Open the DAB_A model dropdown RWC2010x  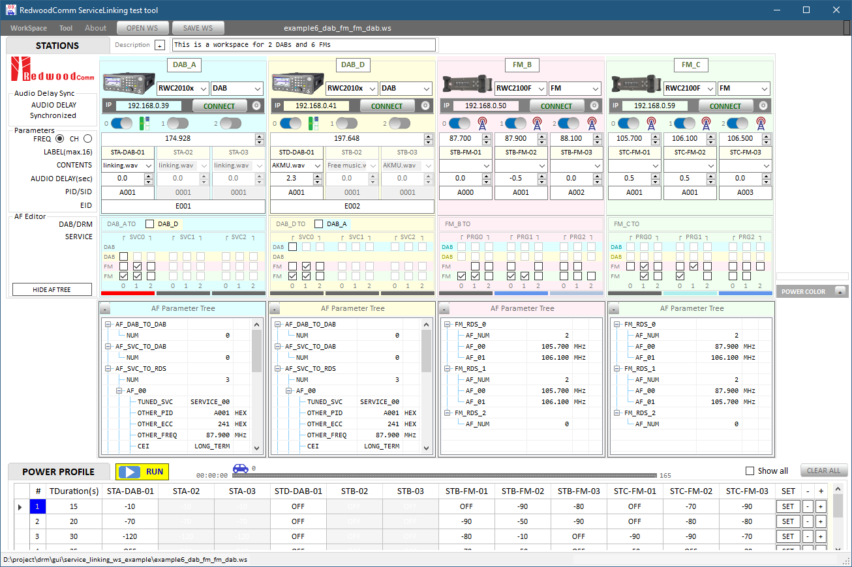(183, 88)
